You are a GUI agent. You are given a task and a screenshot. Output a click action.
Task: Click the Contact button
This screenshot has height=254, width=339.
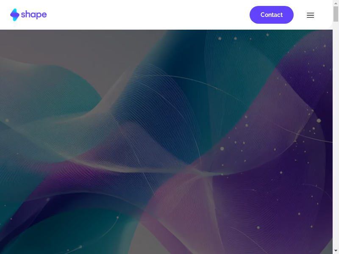272,15
